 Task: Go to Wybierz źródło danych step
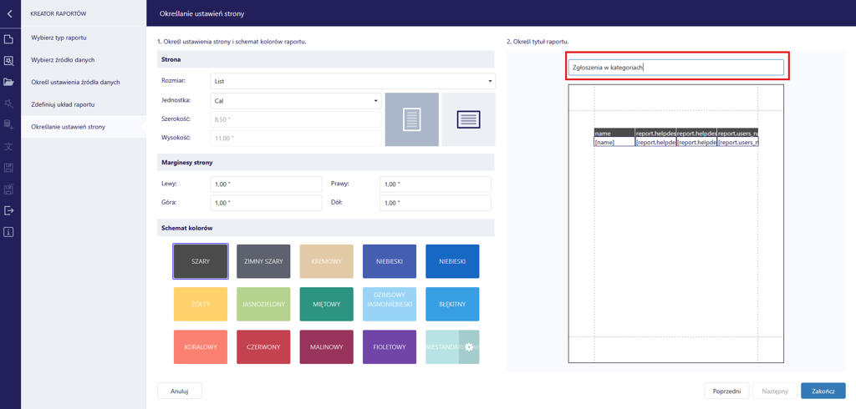tap(63, 60)
